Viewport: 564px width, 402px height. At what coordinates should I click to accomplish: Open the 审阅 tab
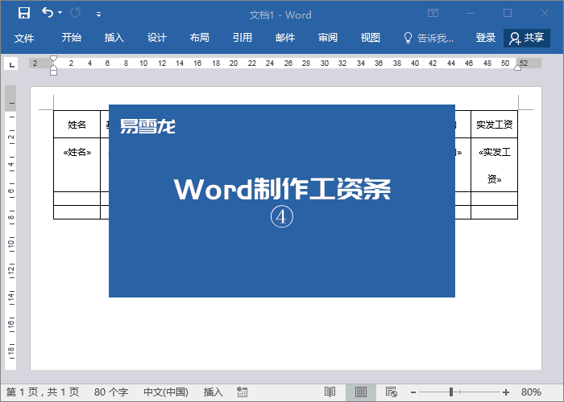coord(328,38)
